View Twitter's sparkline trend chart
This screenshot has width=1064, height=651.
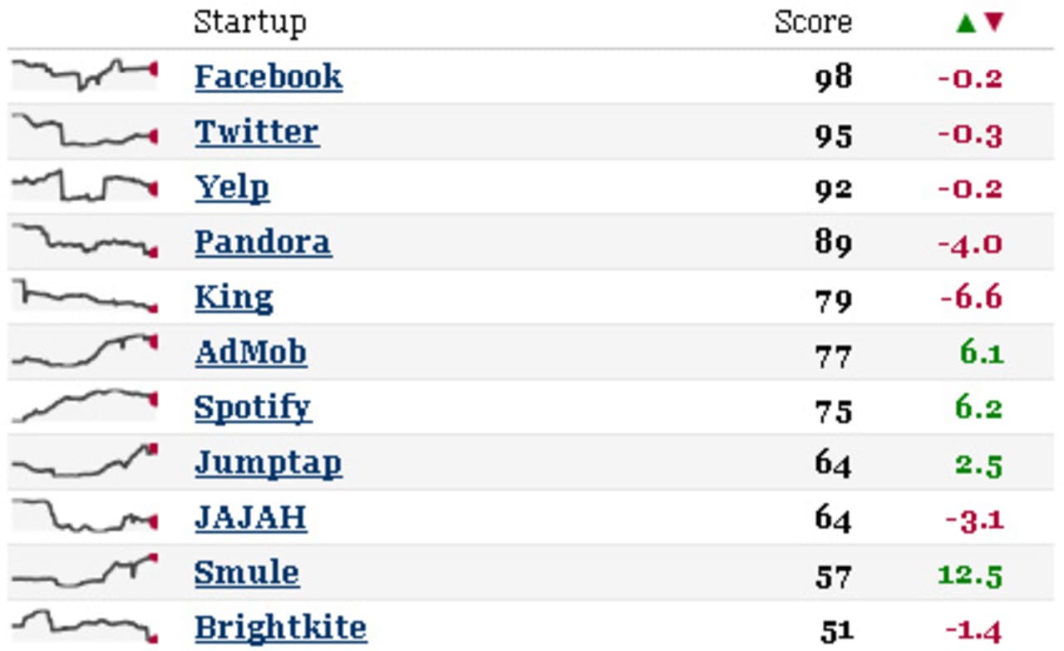84,131
